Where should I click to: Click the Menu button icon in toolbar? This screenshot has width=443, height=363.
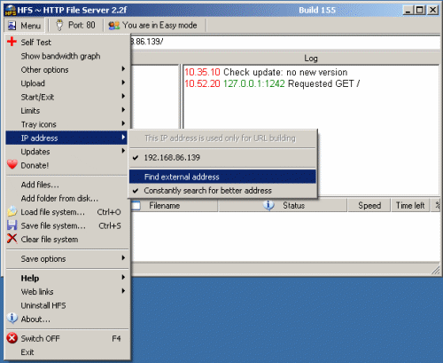[12, 26]
